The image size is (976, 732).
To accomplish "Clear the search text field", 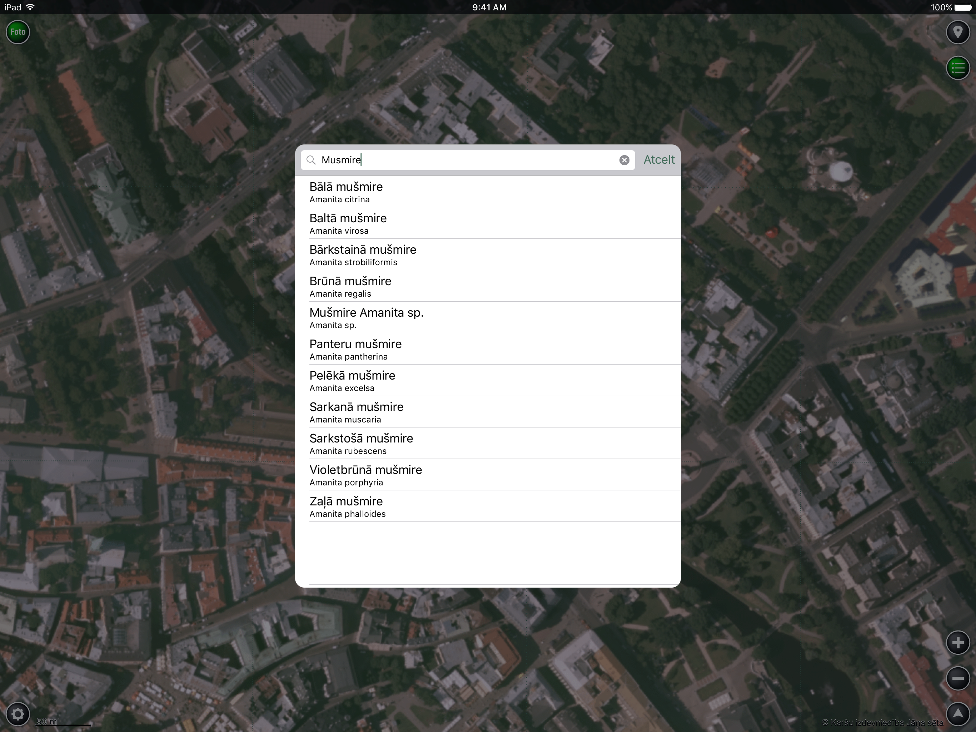I will click(x=624, y=160).
